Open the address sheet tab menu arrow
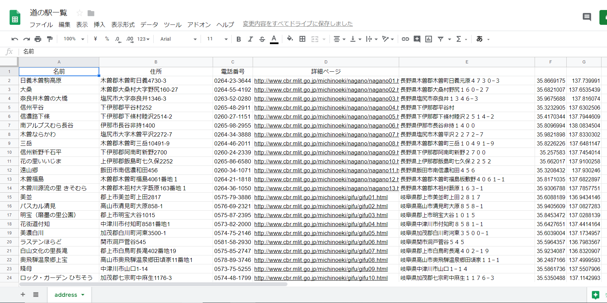This screenshot has width=607, height=303. (x=83, y=295)
